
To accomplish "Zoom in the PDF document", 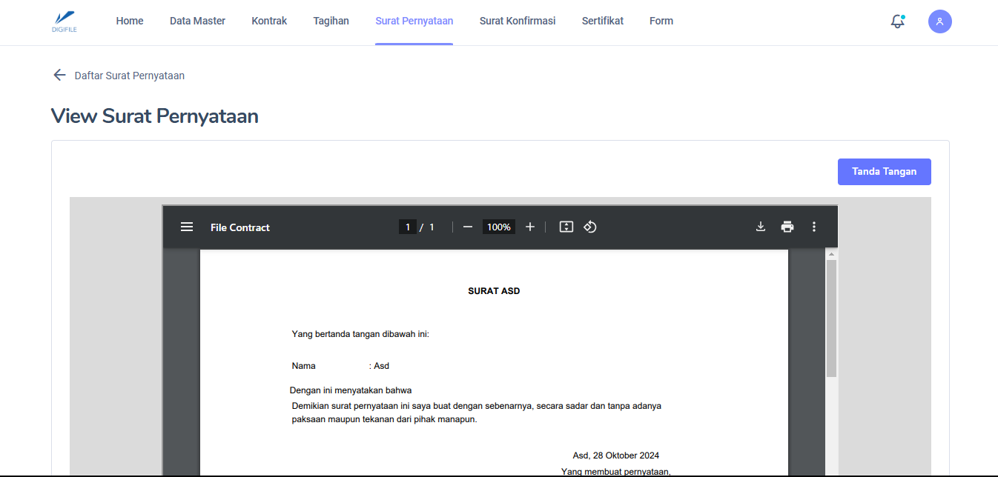I will [x=530, y=227].
